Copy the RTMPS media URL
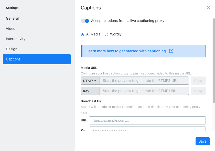The image size is (215, 151). [198, 81]
